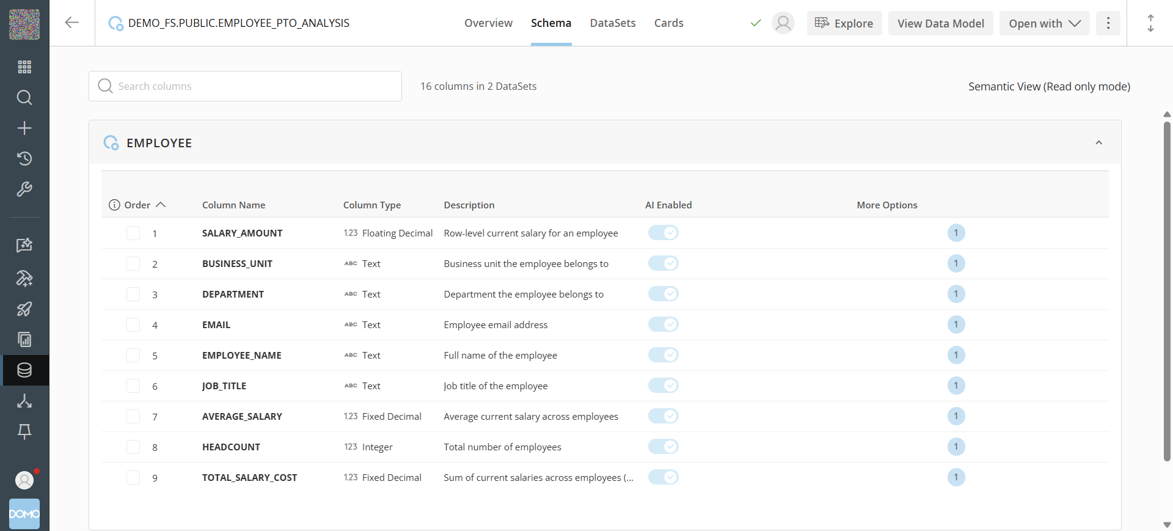Check the TOTAL_SALARY_COST row checkbox
1173x531 pixels.
click(x=133, y=477)
